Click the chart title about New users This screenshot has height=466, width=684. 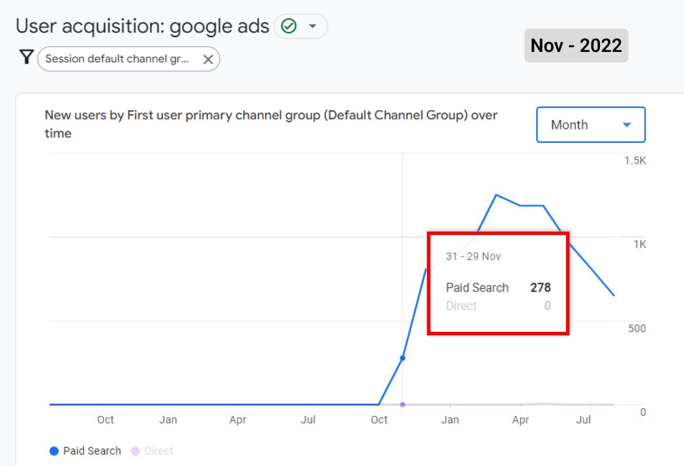pos(271,124)
